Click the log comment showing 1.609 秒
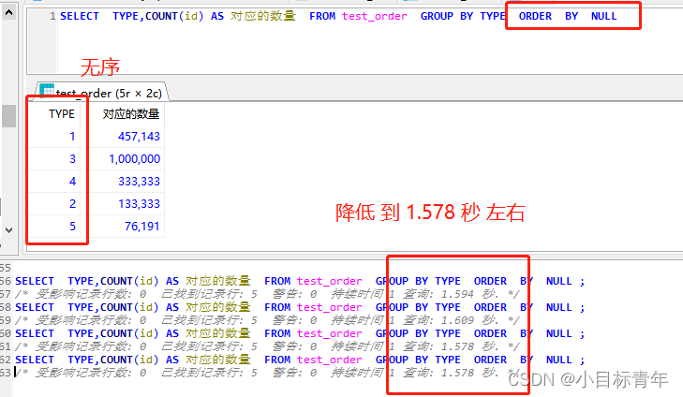This screenshot has width=683, height=397. pos(267,320)
